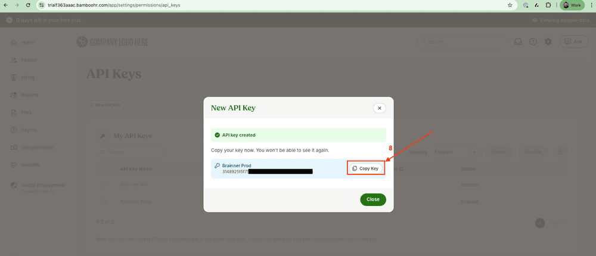Click Brainner Prod in the table
This screenshot has height=256, width=596.
point(135,202)
